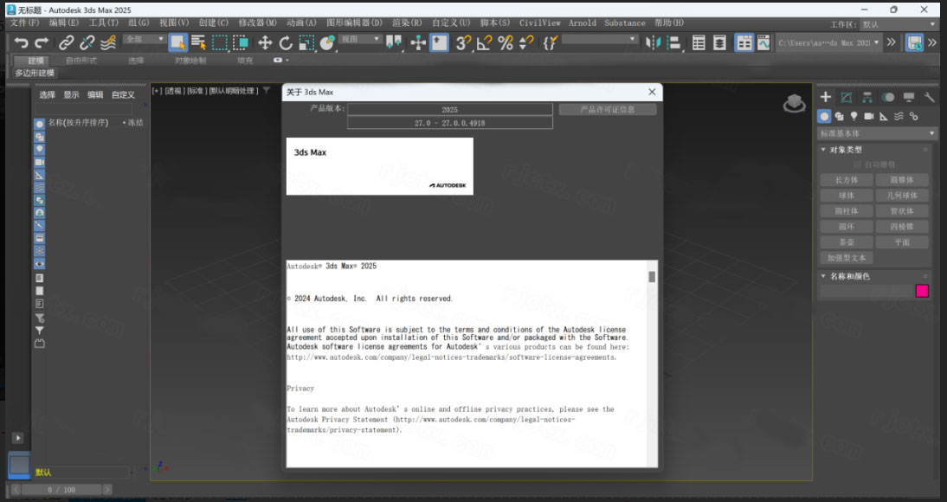Toggle the AutoGrid checkbox
The image size is (947, 502).
click(x=857, y=165)
